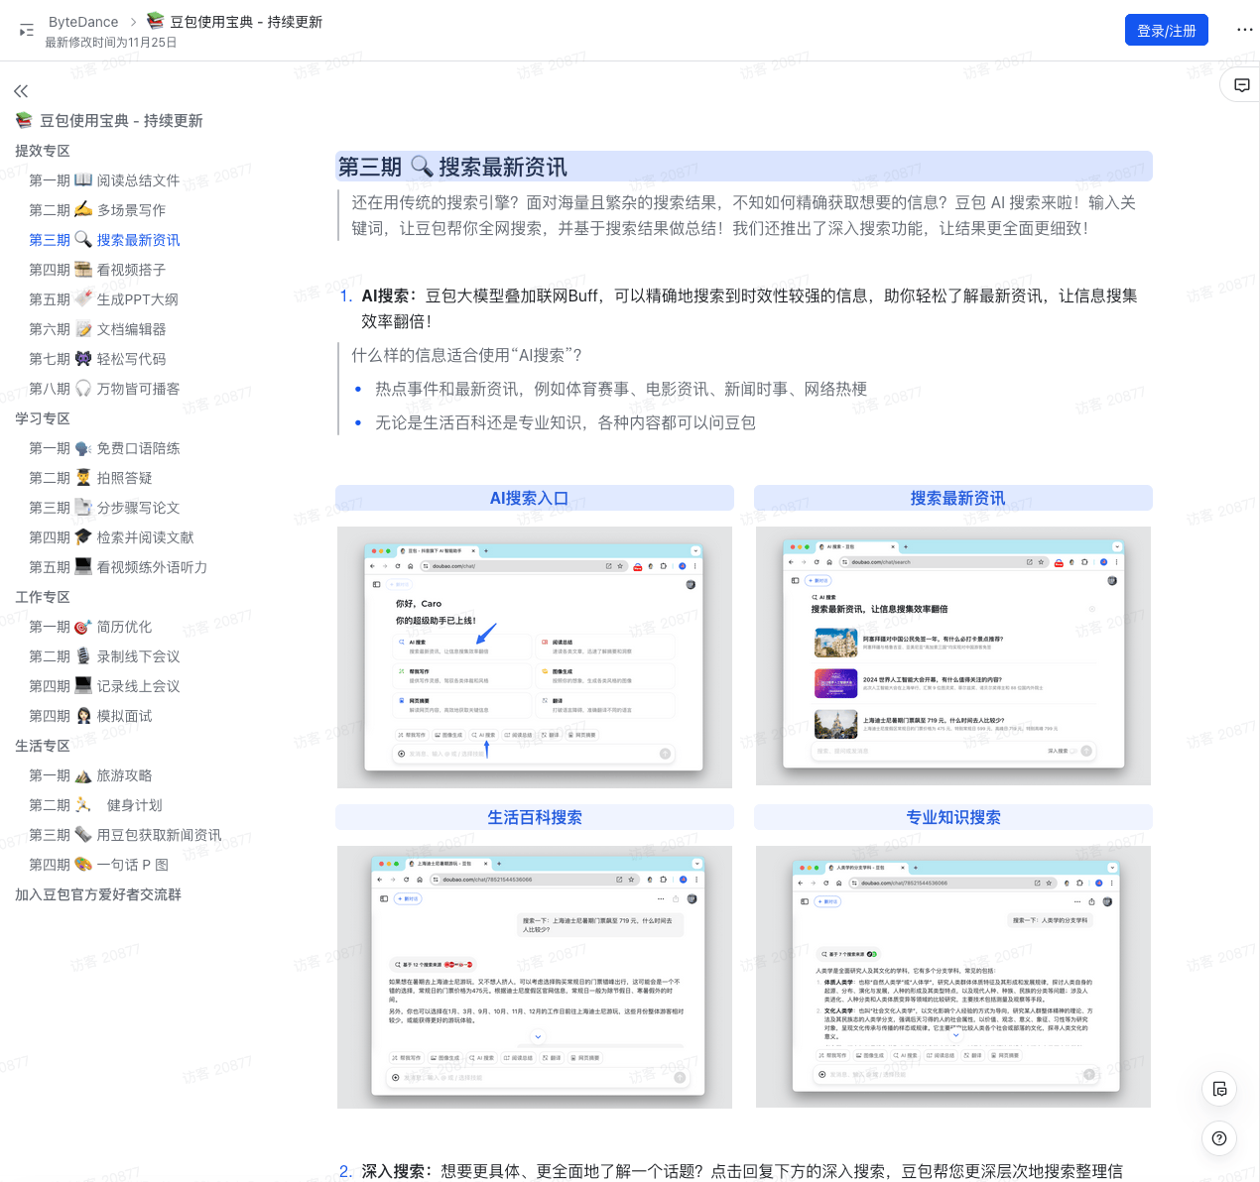Open the more options ellipsis menu
The width and height of the screenshot is (1260, 1182).
tap(1244, 30)
